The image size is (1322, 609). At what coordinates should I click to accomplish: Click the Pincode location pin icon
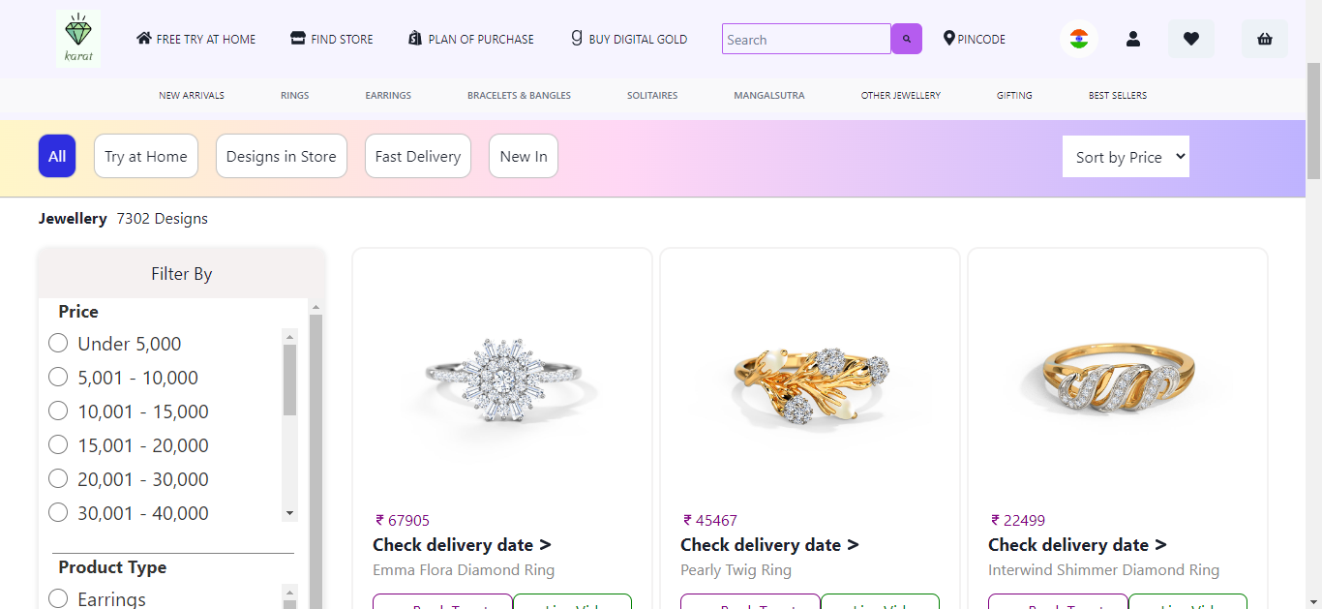[948, 39]
